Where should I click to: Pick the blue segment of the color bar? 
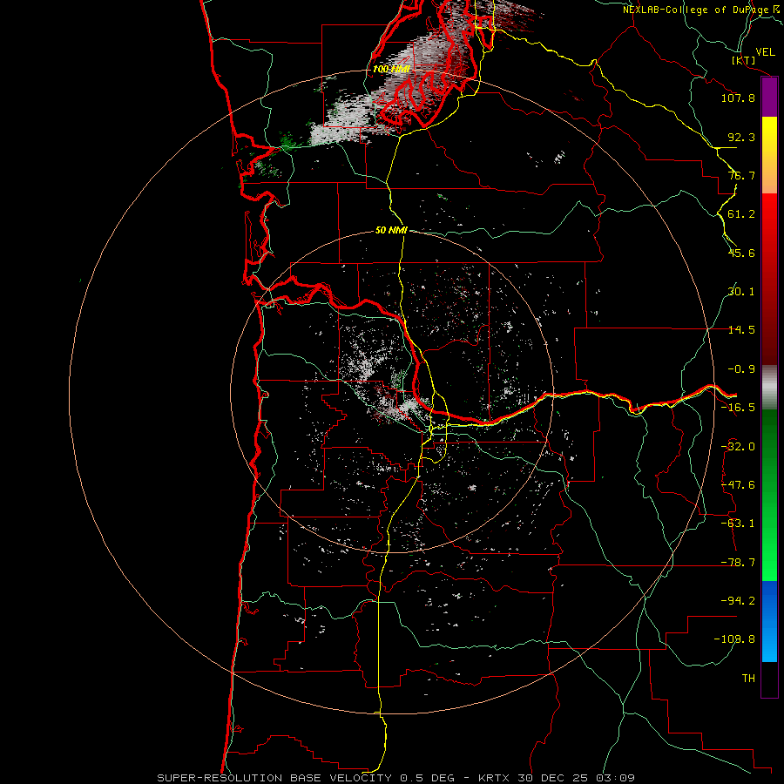[x=769, y=621]
